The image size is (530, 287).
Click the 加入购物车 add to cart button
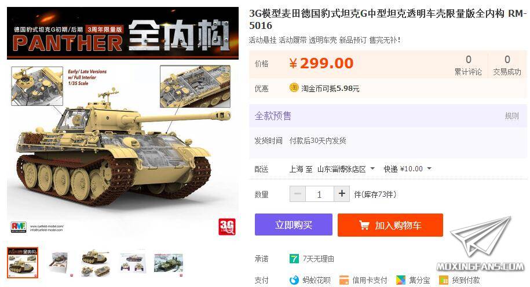pos(390,225)
